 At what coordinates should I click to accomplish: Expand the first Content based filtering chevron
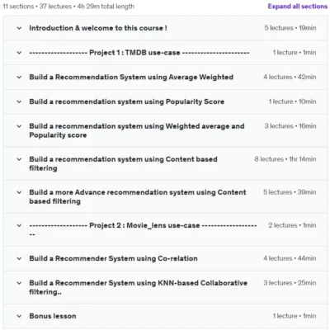(x=19, y=159)
